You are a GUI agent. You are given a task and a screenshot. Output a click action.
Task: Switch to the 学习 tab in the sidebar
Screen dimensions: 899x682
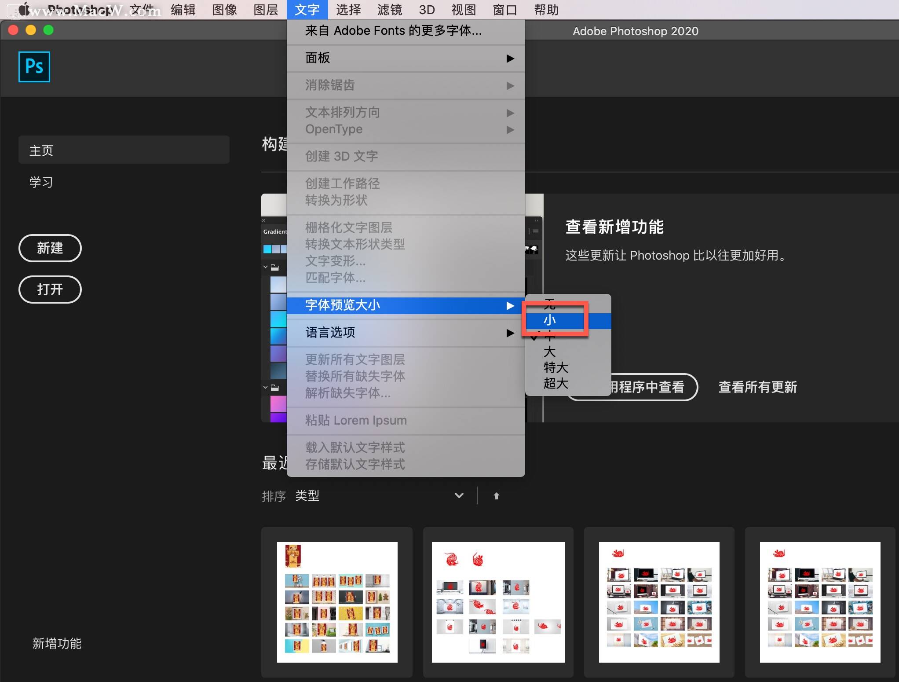[40, 182]
